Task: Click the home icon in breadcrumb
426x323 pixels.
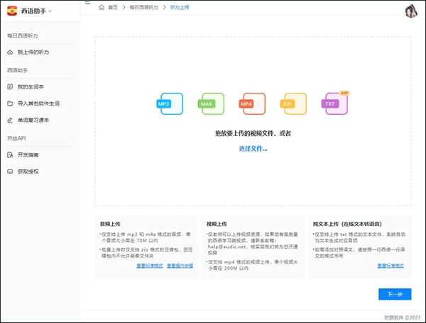Action: pyautogui.click(x=102, y=7)
